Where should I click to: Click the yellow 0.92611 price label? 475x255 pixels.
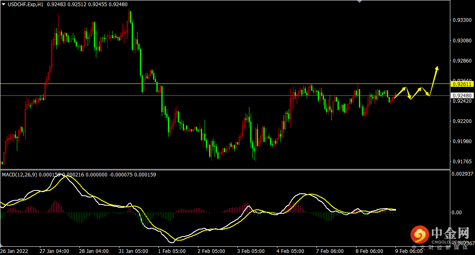click(x=462, y=84)
